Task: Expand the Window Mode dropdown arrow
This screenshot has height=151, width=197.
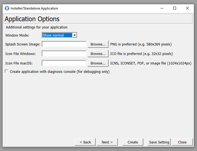Action: [74, 35]
